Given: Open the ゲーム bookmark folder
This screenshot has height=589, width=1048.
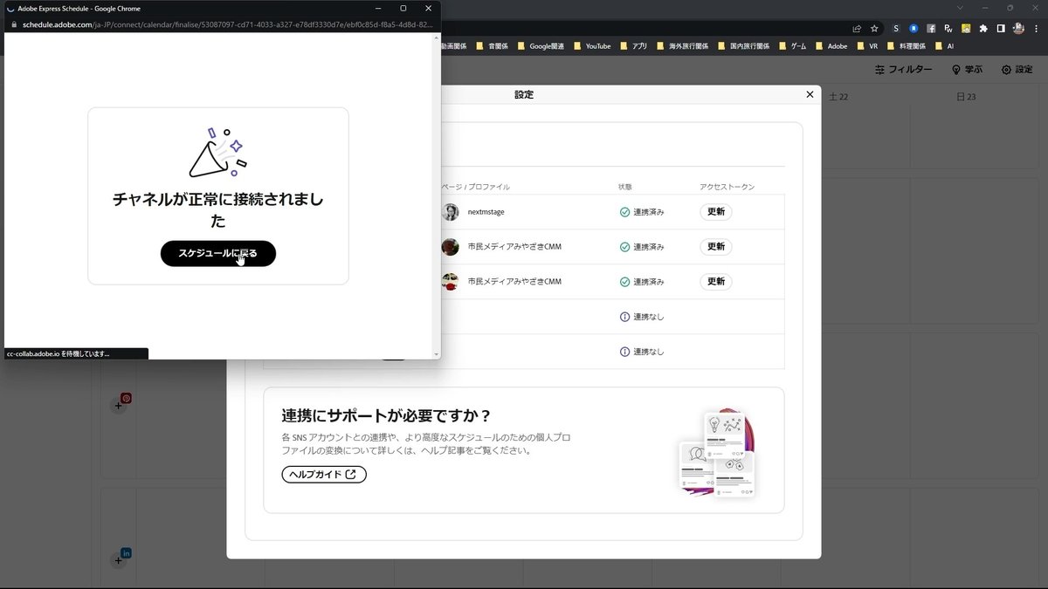Looking at the screenshot, I should click(793, 46).
